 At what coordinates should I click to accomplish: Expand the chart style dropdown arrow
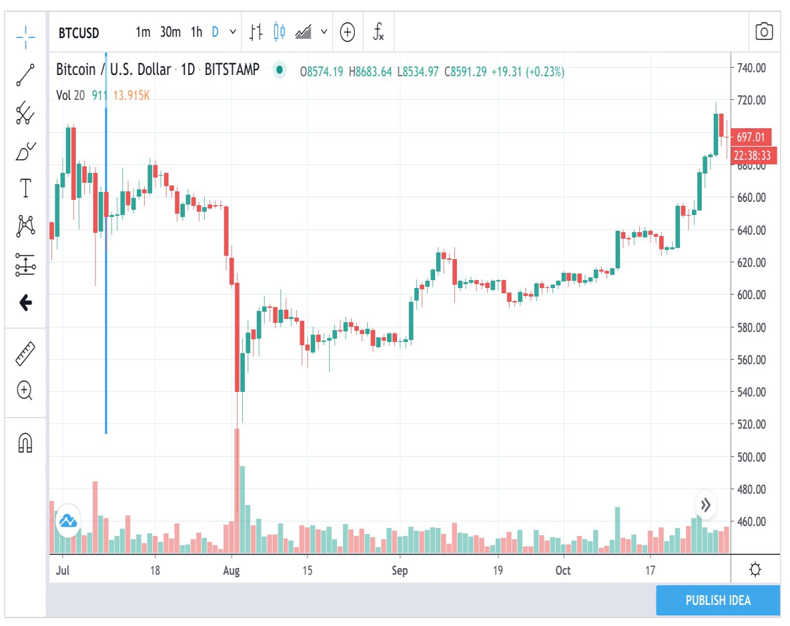(324, 32)
